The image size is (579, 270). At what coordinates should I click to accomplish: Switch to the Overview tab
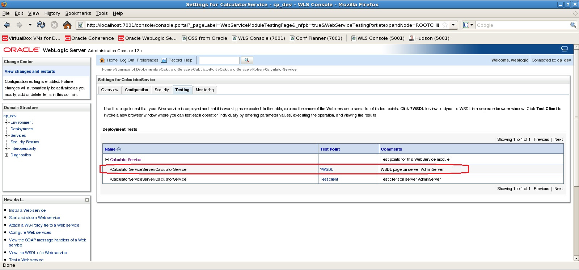(110, 90)
